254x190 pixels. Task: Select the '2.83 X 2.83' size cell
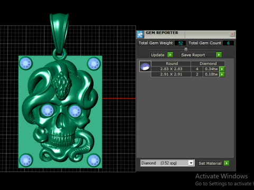[x=171, y=69]
